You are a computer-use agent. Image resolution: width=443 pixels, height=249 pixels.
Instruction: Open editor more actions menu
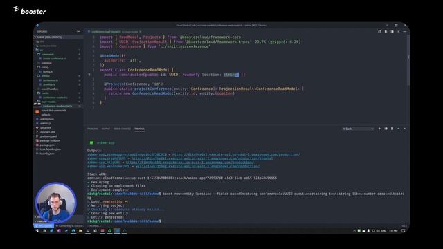404,32
